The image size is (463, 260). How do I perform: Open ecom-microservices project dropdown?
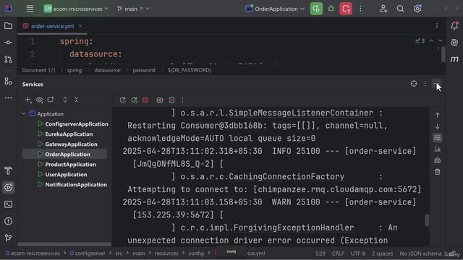76,9
